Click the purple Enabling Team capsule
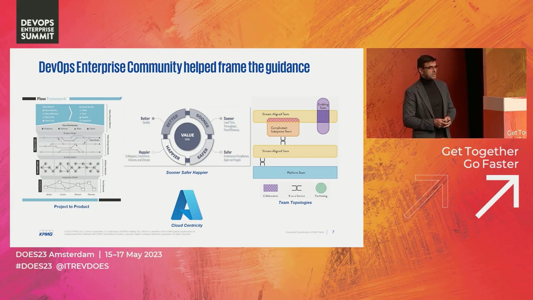 (x=323, y=116)
